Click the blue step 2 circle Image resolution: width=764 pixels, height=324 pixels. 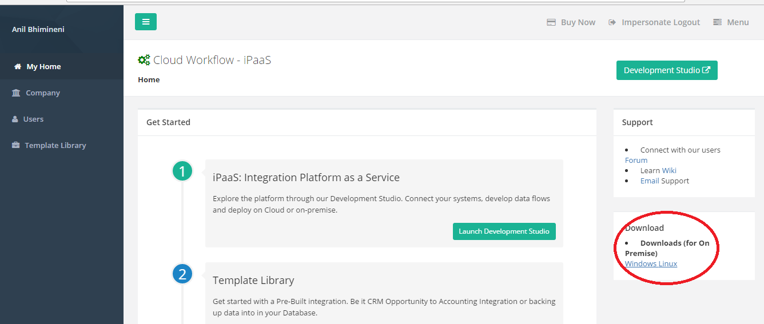point(182,274)
